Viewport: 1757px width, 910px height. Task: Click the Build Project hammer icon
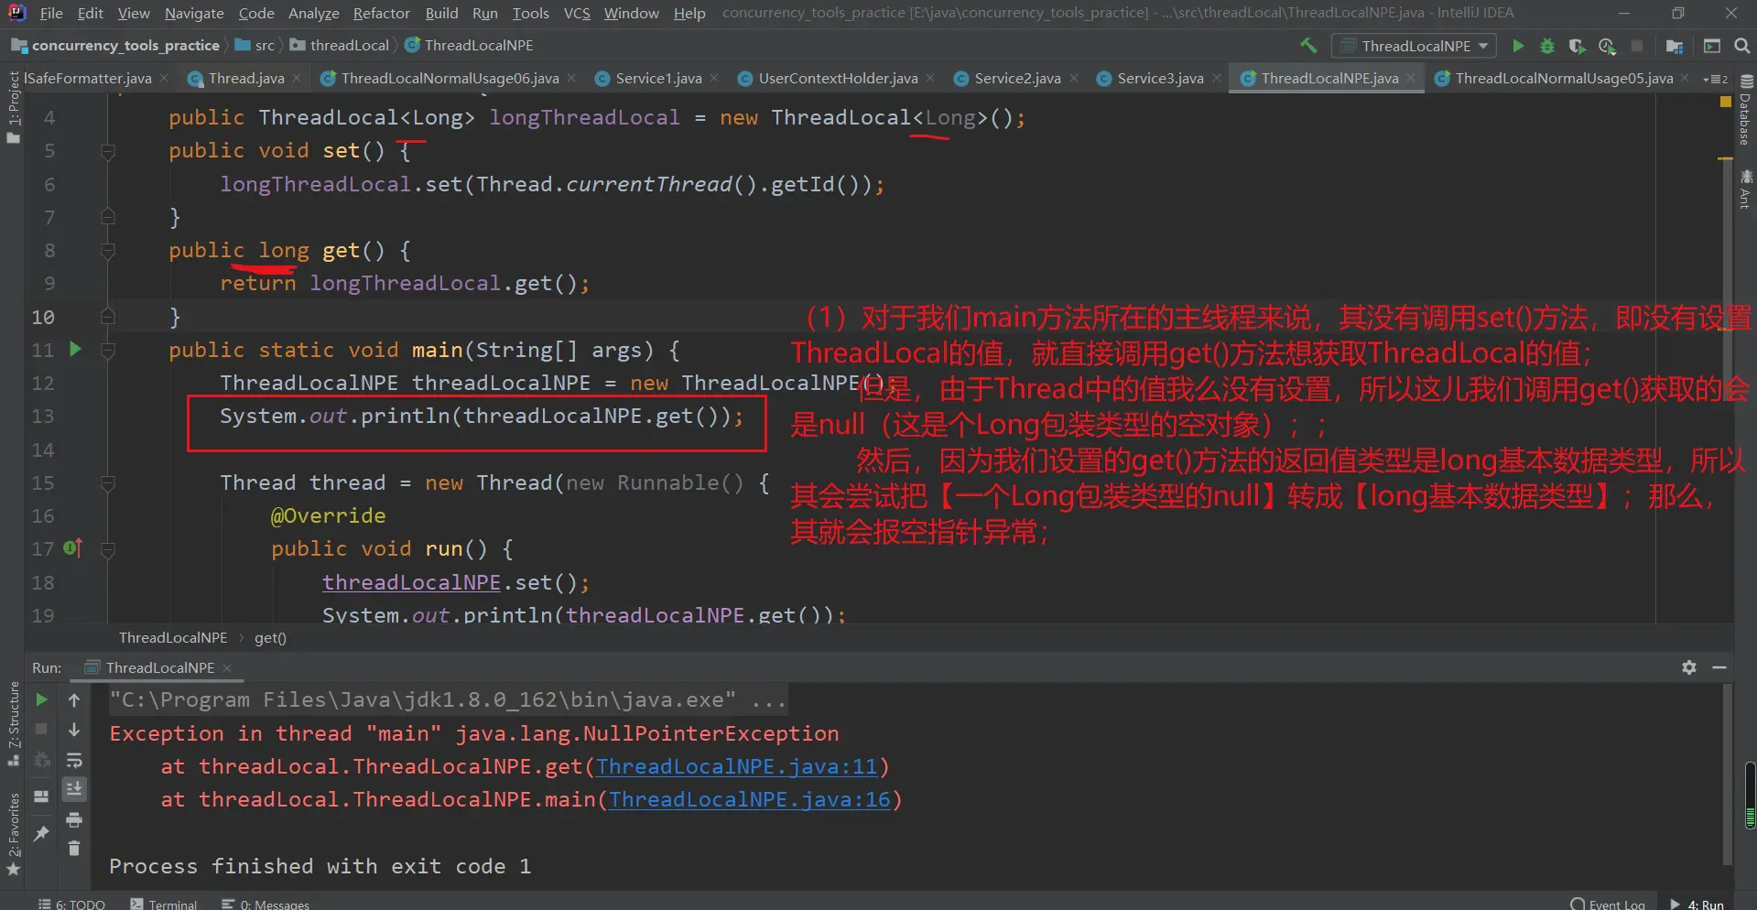pyautogui.click(x=1308, y=46)
